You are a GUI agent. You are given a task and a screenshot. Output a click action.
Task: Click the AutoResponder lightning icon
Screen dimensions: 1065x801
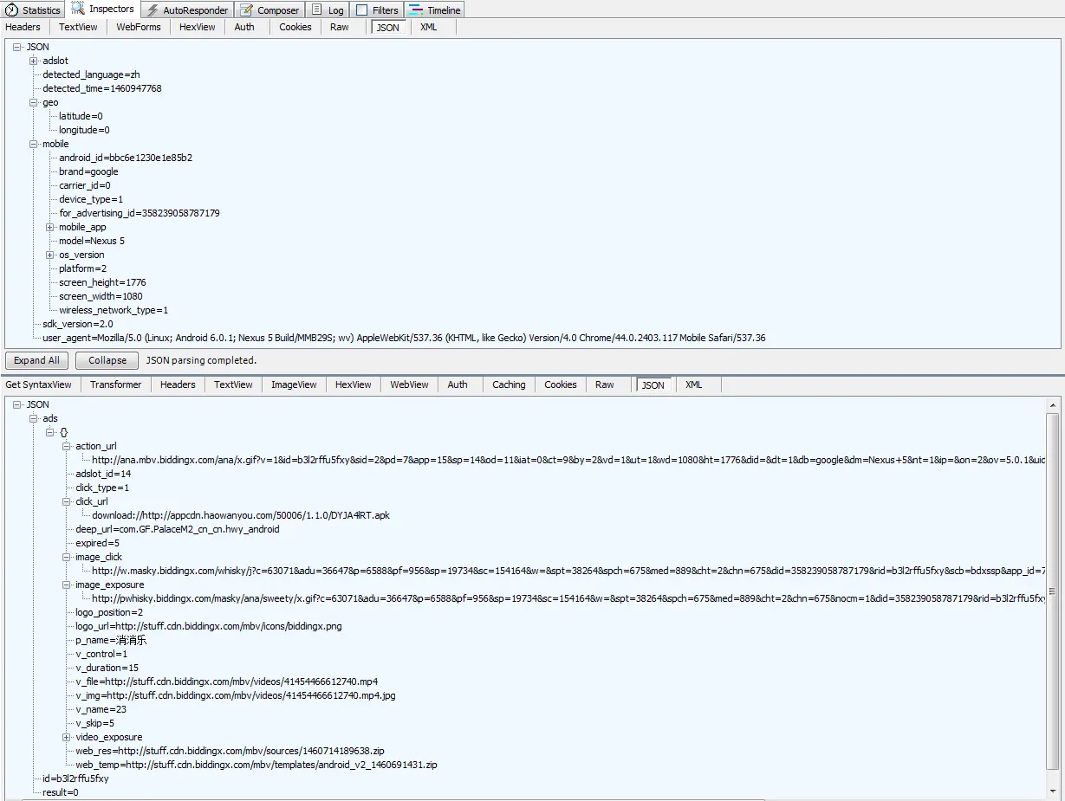click(x=153, y=10)
